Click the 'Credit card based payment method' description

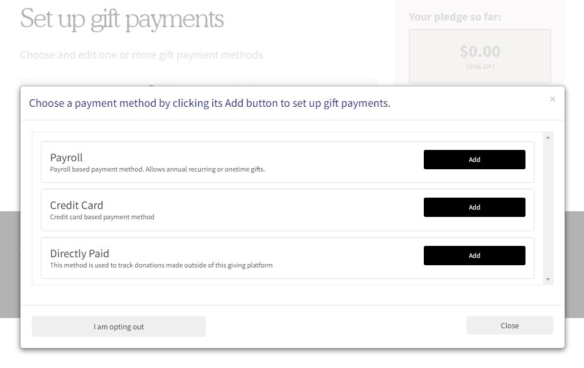click(102, 217)
